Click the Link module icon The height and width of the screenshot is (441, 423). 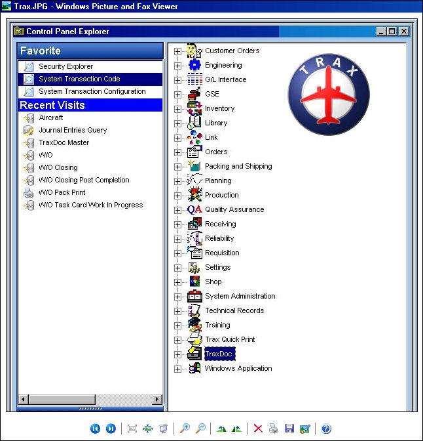194,137
